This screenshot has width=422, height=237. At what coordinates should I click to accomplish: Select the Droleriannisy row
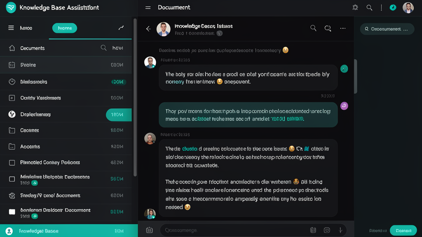66,114
